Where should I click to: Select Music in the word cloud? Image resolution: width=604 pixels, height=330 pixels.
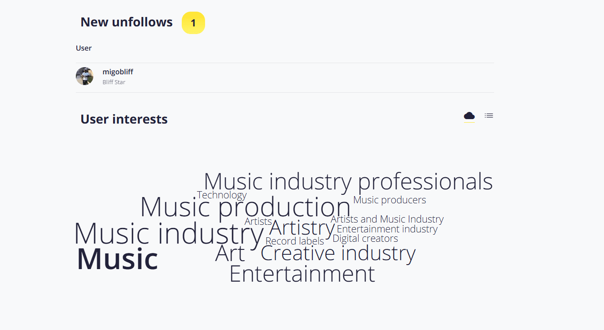click(x=117, y=259)
